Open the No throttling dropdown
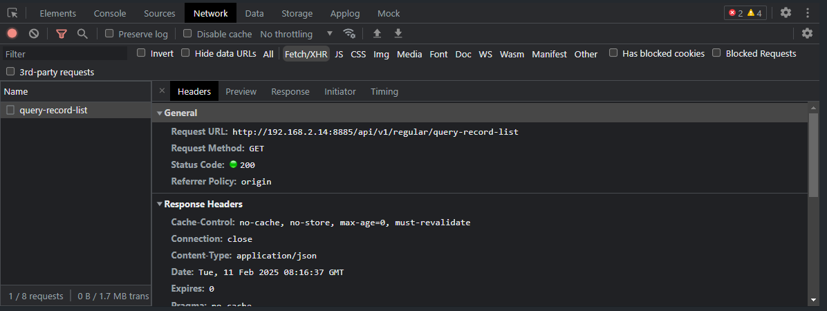 tap(296, 34)
